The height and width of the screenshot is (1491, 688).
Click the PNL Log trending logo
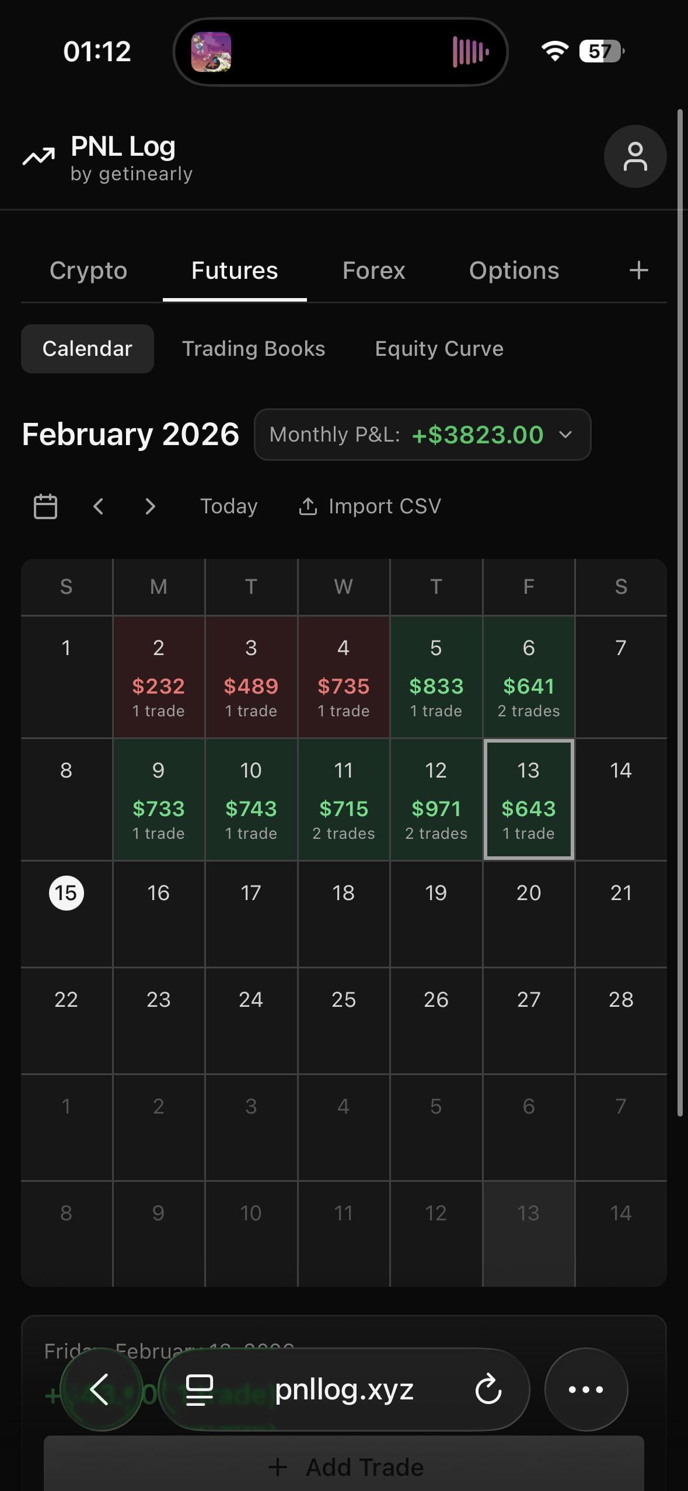tap(39, 156)
